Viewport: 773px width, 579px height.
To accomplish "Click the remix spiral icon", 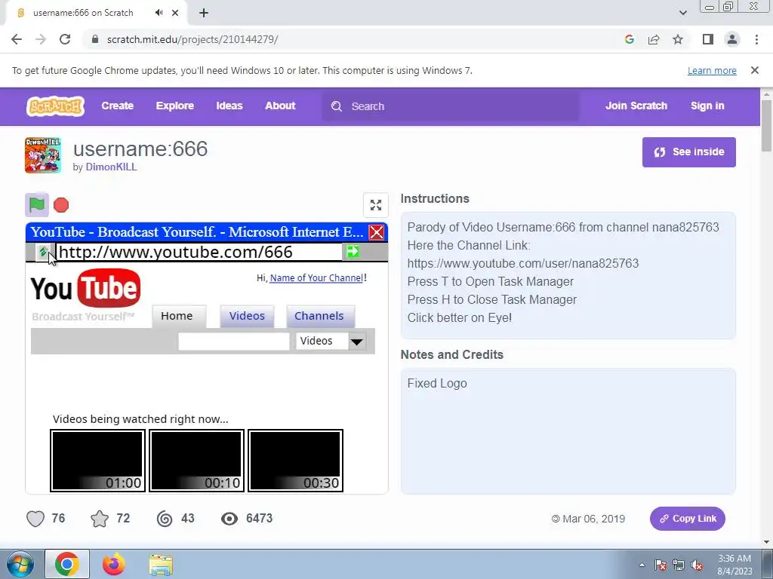I will point(165,519).
